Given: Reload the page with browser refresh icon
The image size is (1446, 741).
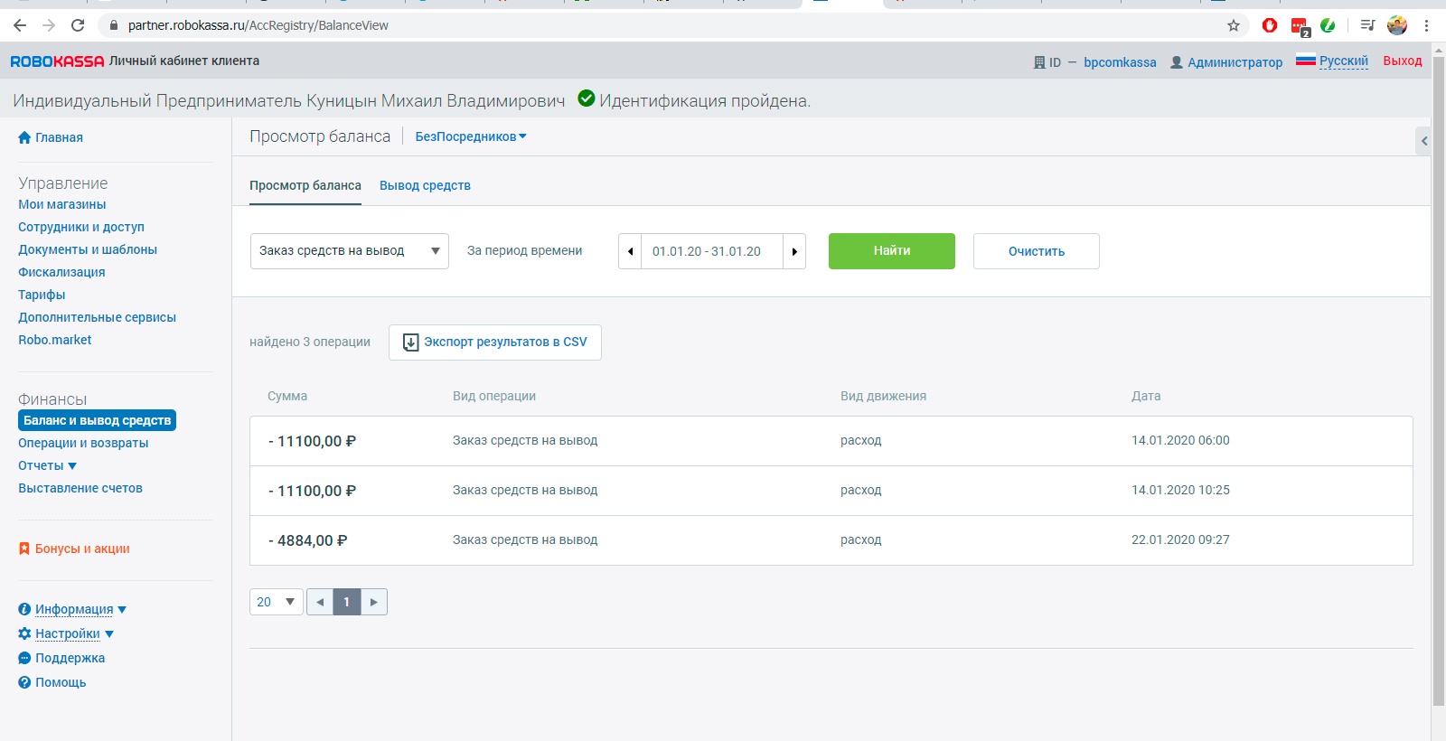Looking at the screenshot, I should (78, 25).
